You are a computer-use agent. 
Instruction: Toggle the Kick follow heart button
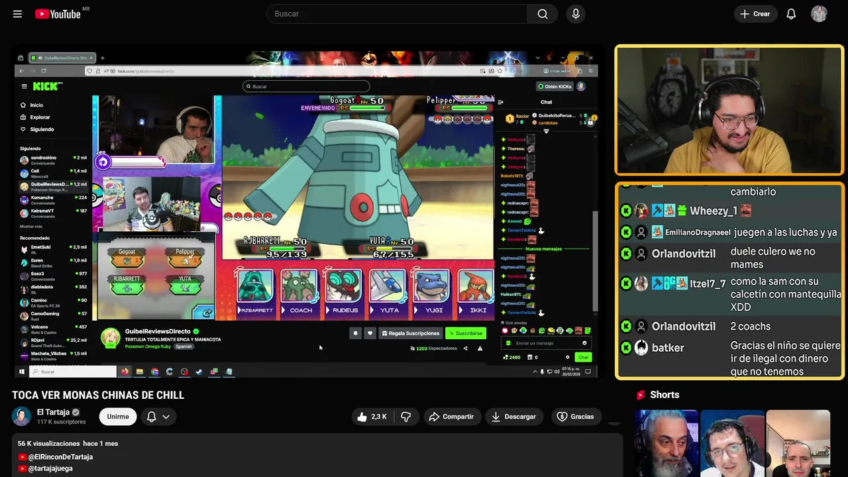point(370,333)
